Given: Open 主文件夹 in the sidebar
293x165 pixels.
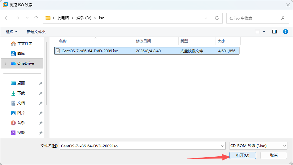Looking at the screenshot, I should coord(22,44).
